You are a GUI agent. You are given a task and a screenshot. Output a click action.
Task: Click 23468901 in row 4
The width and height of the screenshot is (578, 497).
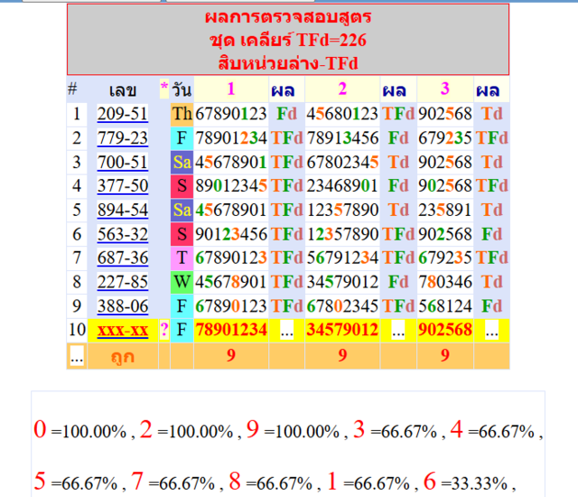342,186
